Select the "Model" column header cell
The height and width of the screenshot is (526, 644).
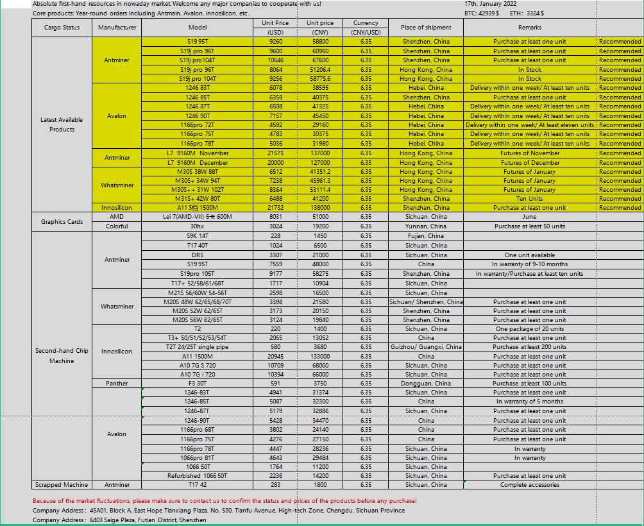[198, 28]
